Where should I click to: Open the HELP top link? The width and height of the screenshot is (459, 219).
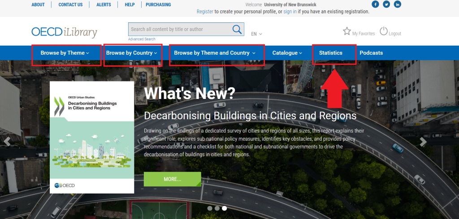point(130,4)
